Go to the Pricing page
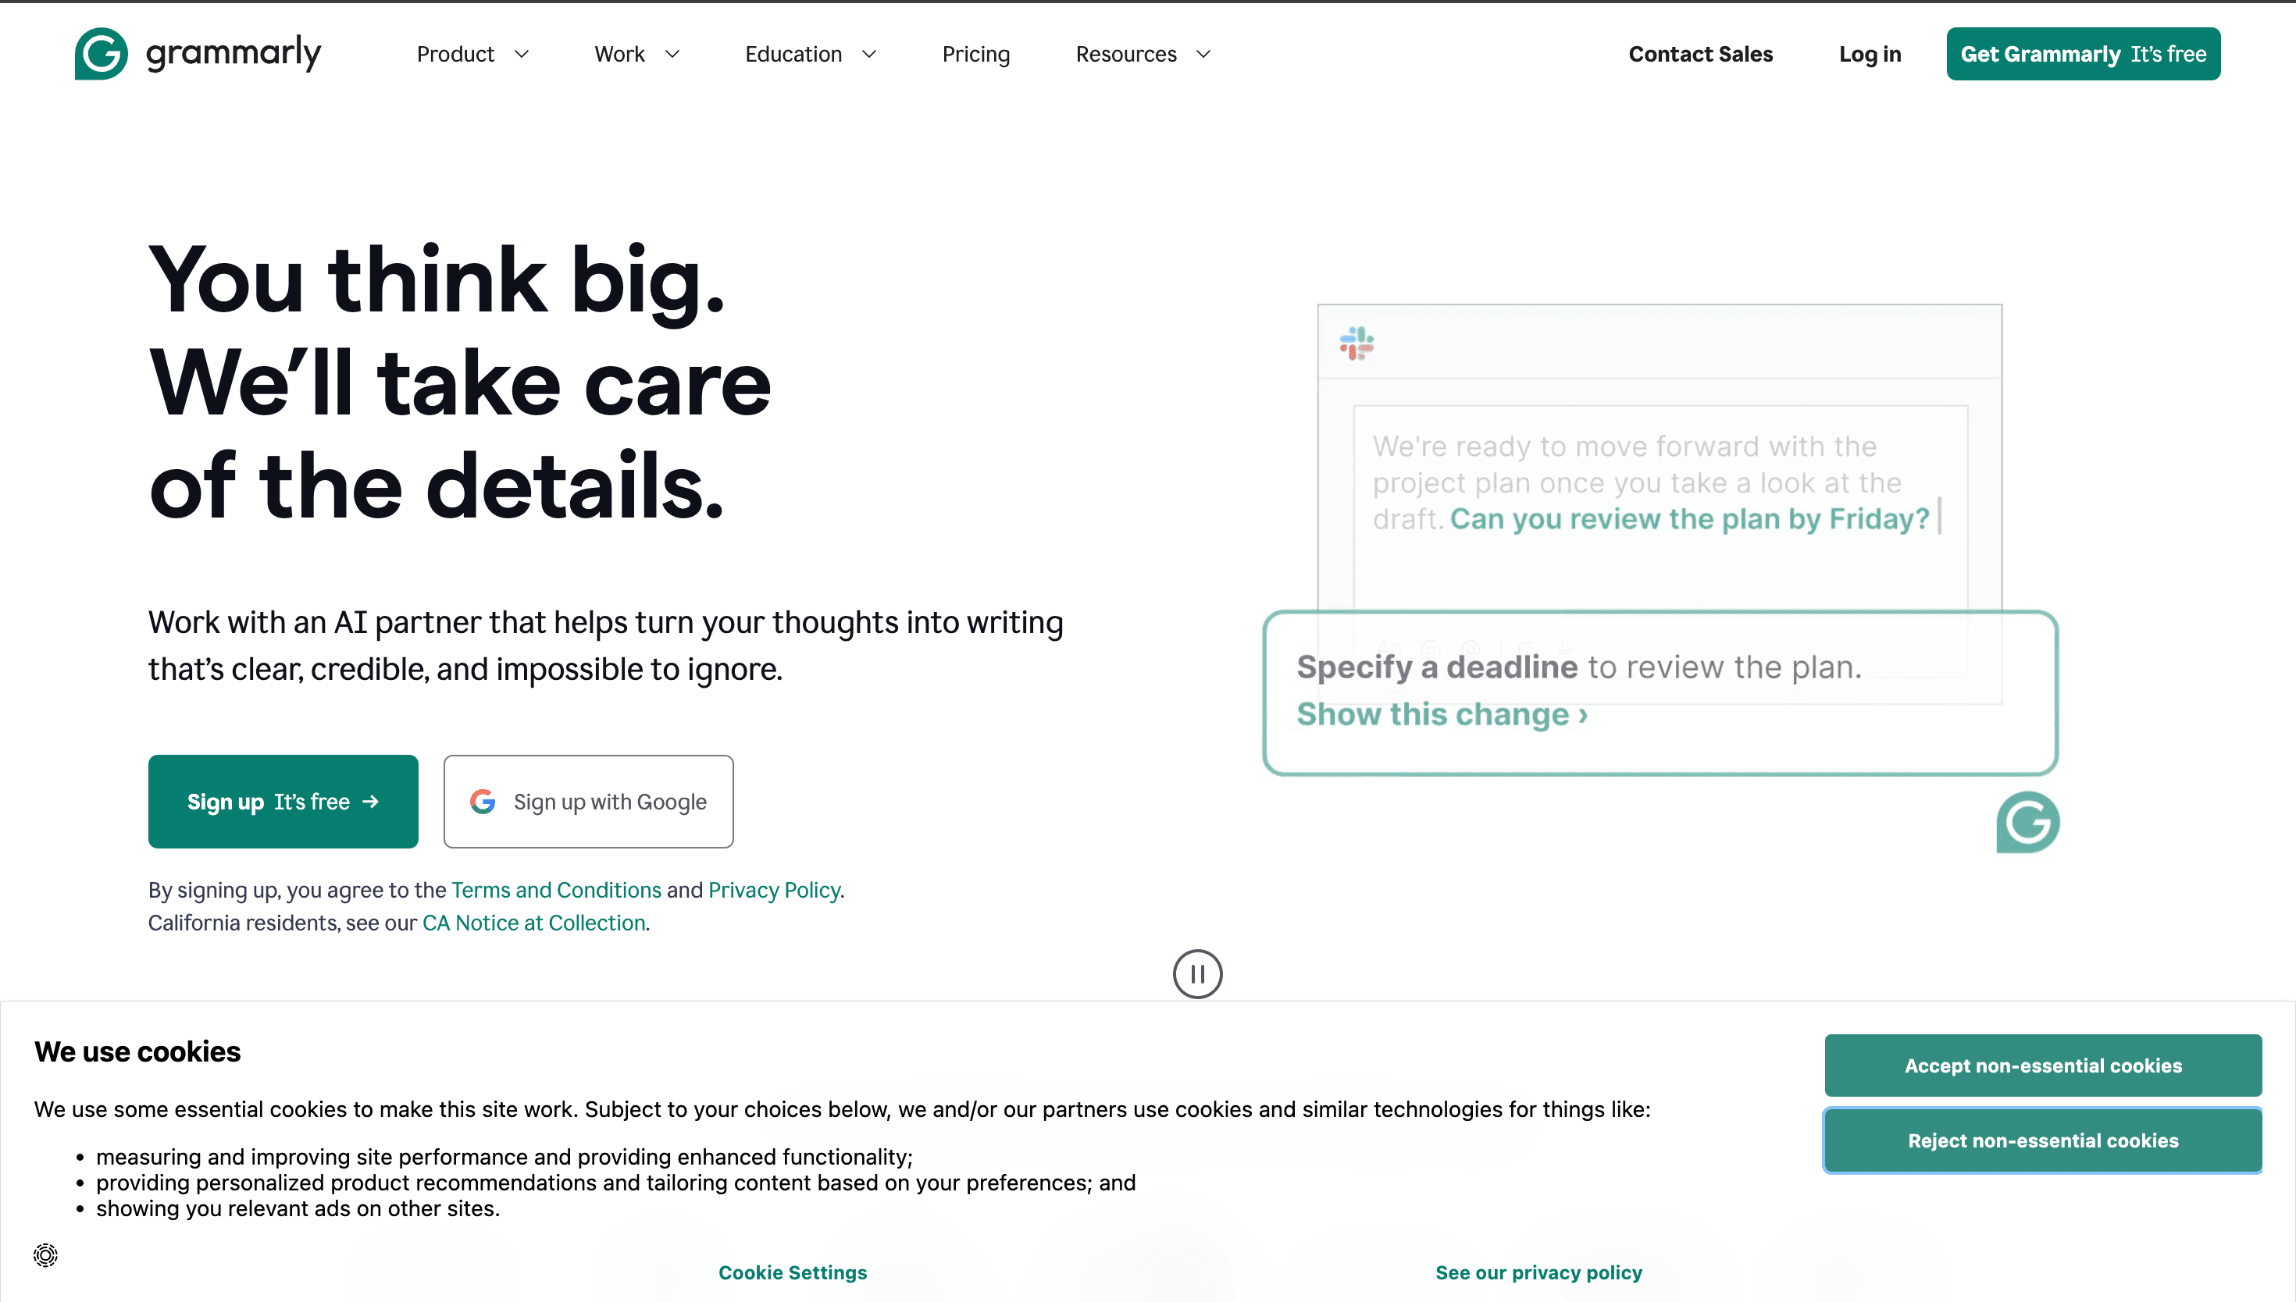Viewport: 2296px width, 1302px height. click(975, 55)
